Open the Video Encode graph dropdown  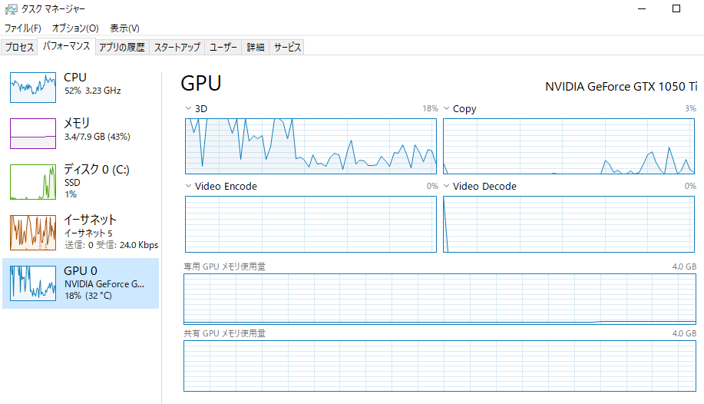189,187
